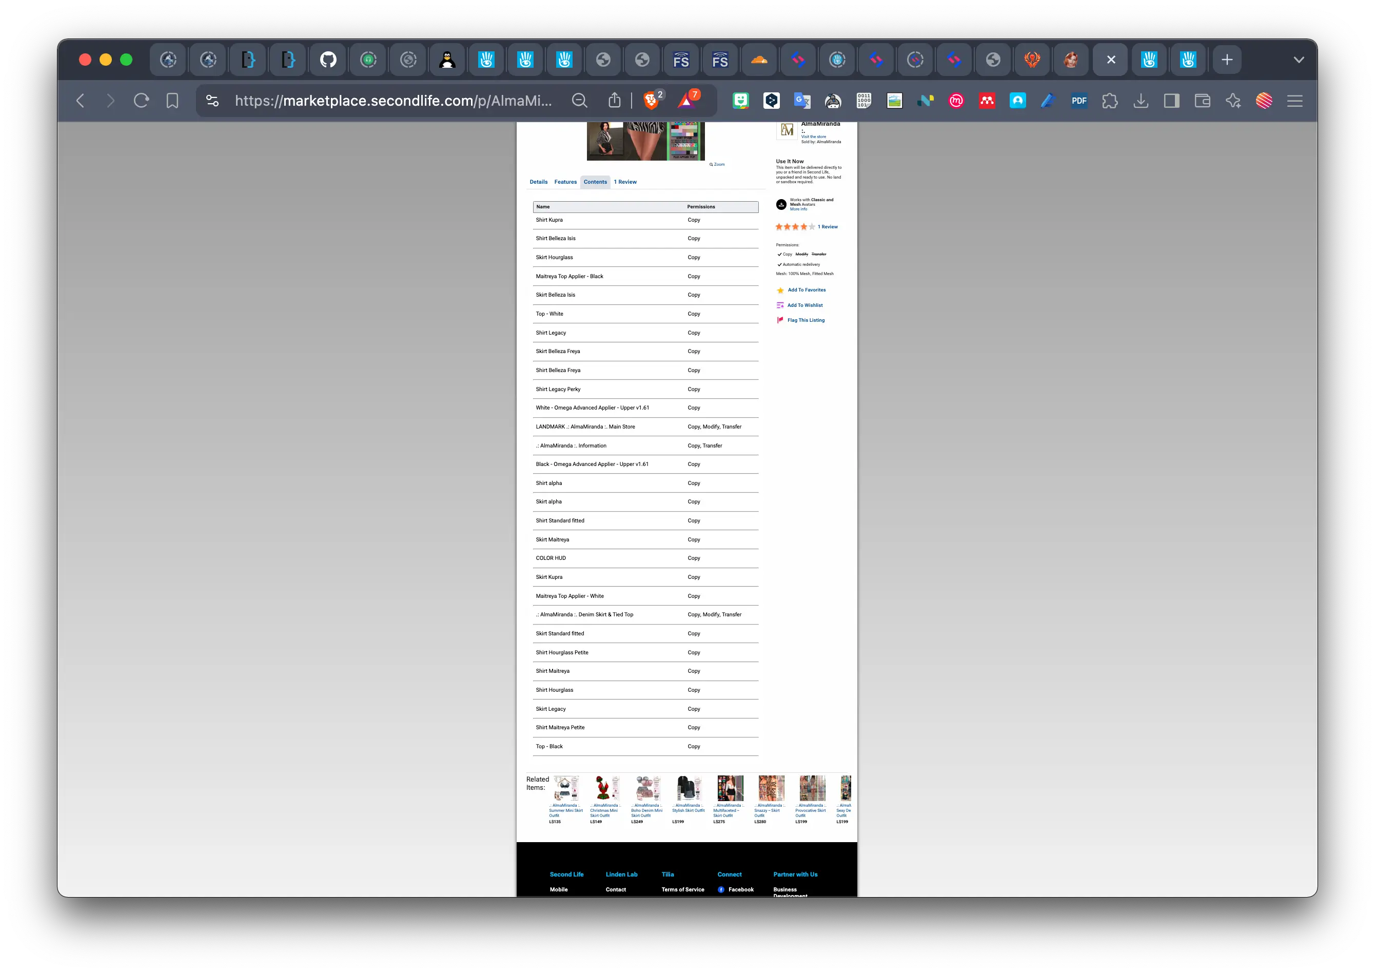Viewport: 1375px width, 973px height.
Task: Open the Facebook footer link
Action: (x=741, y=889)
